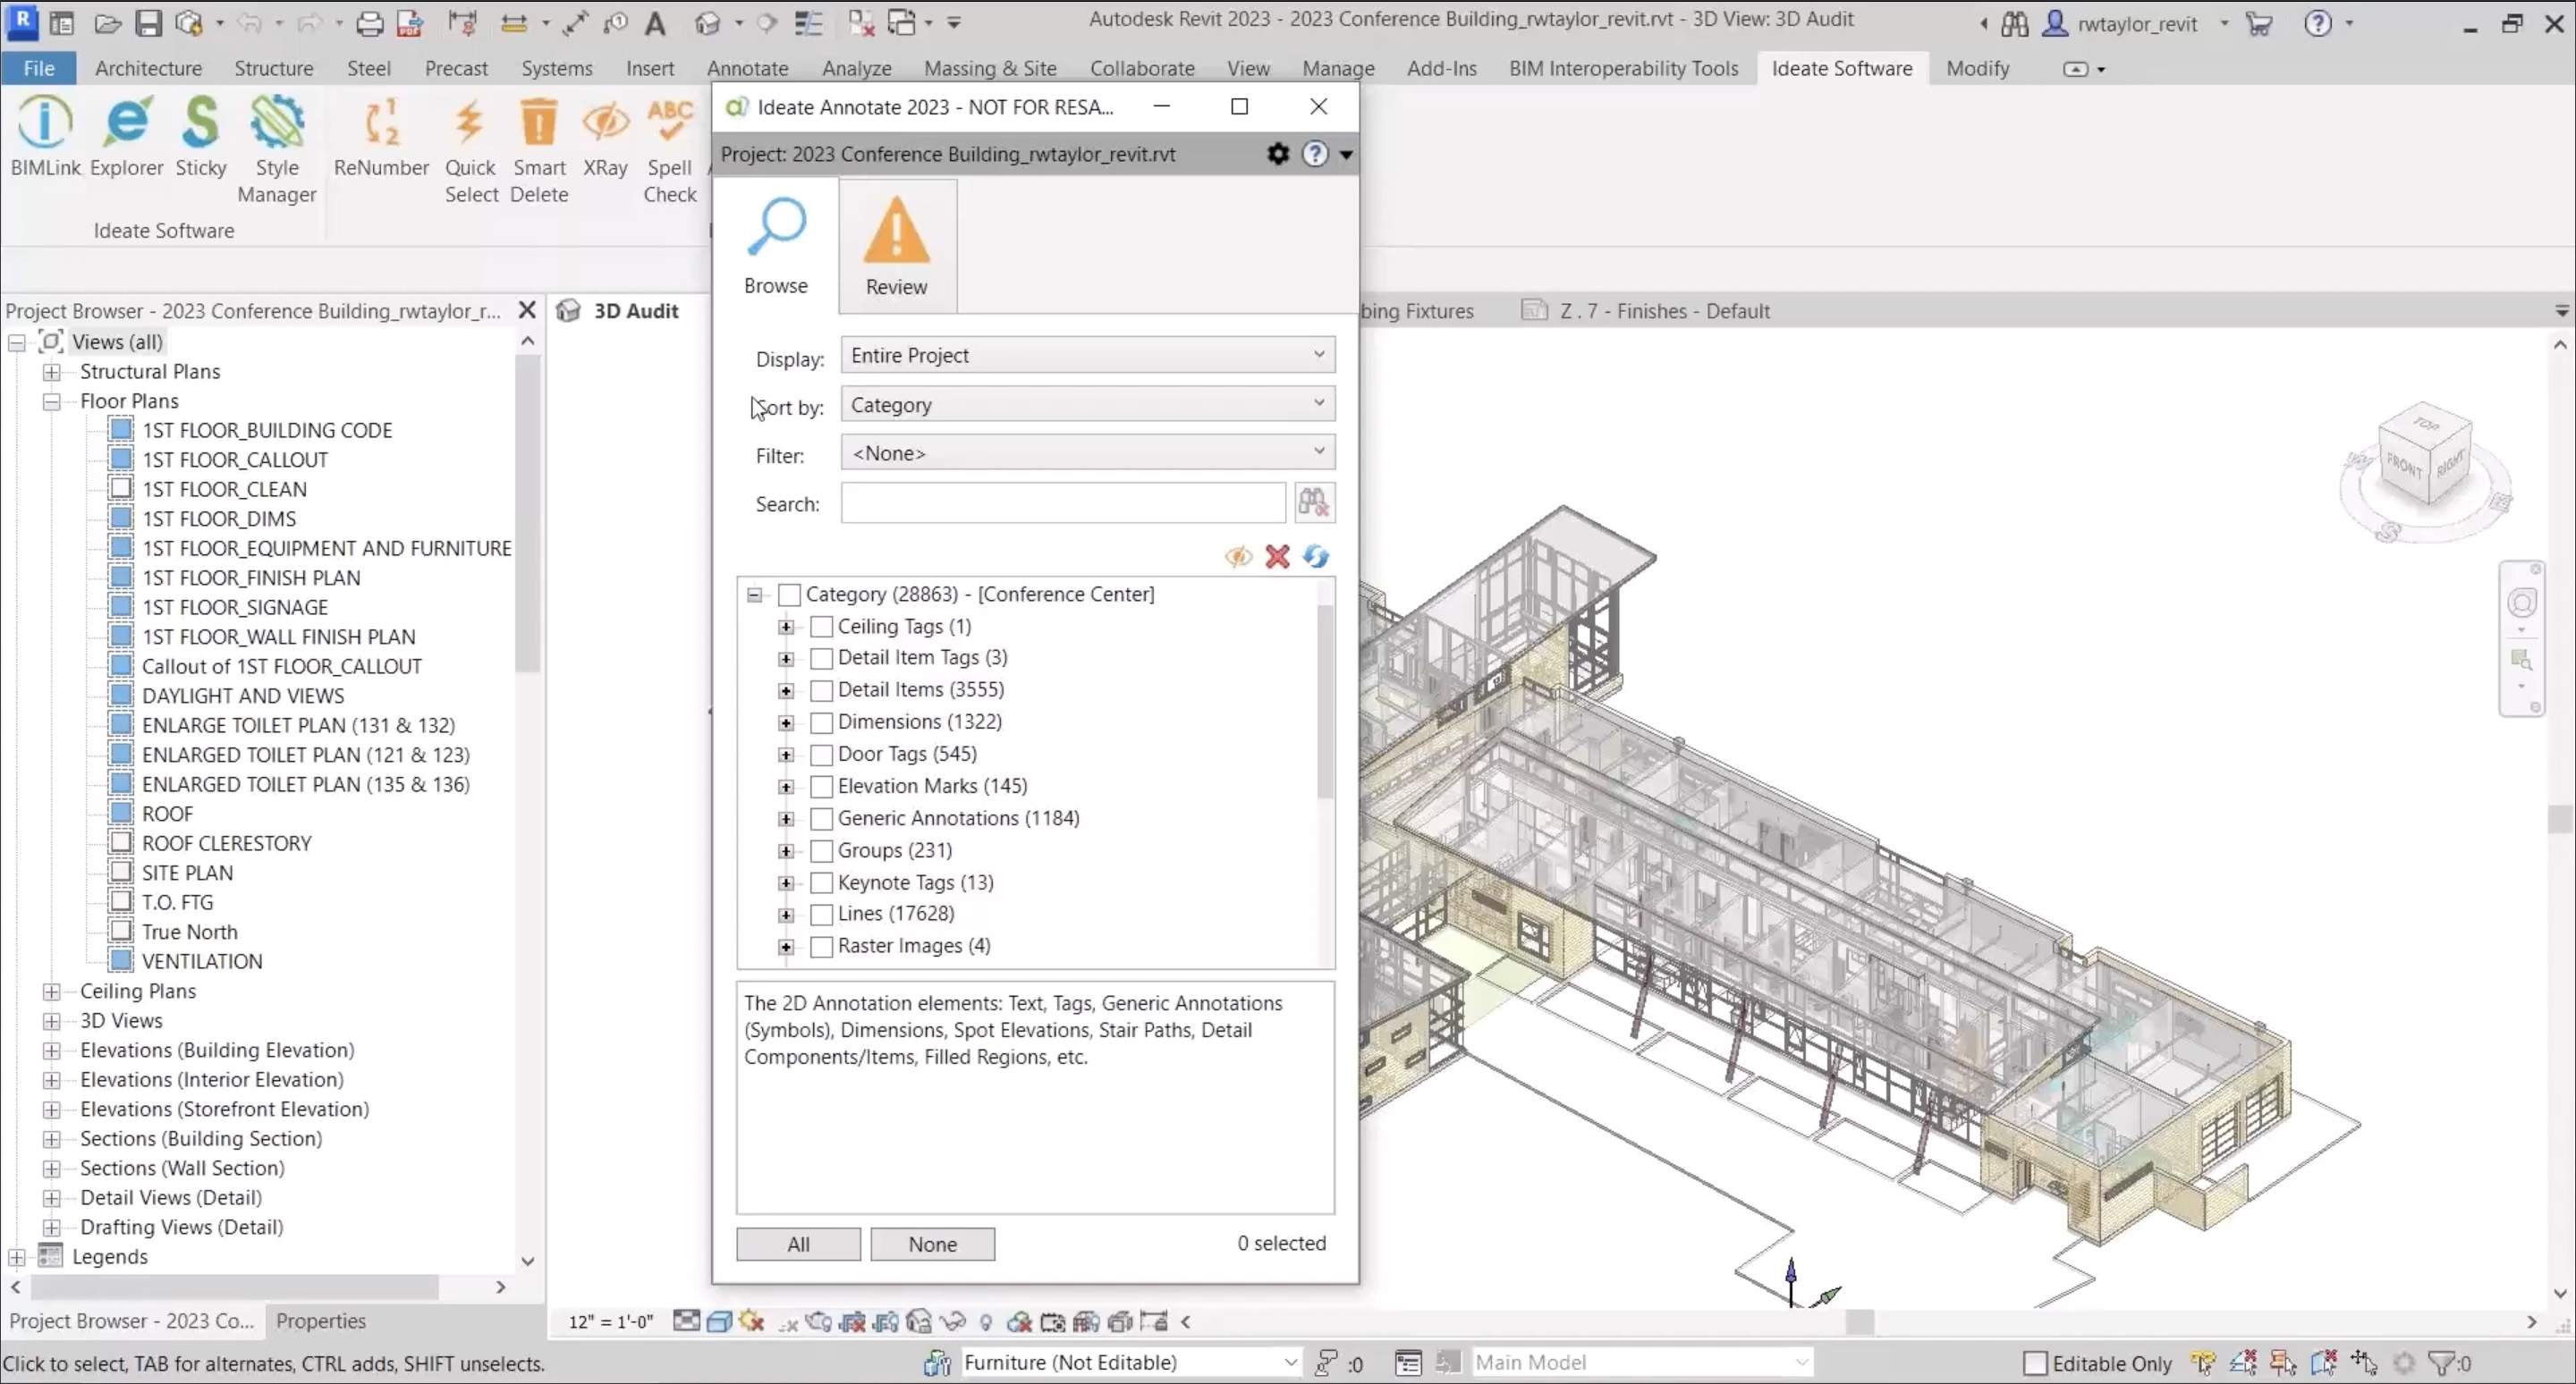Image resolution: width=2576 pixels, height=1384 pixels.
Task: Click the Search input field
Action: pyautogui.click(x=1063, y=502)
